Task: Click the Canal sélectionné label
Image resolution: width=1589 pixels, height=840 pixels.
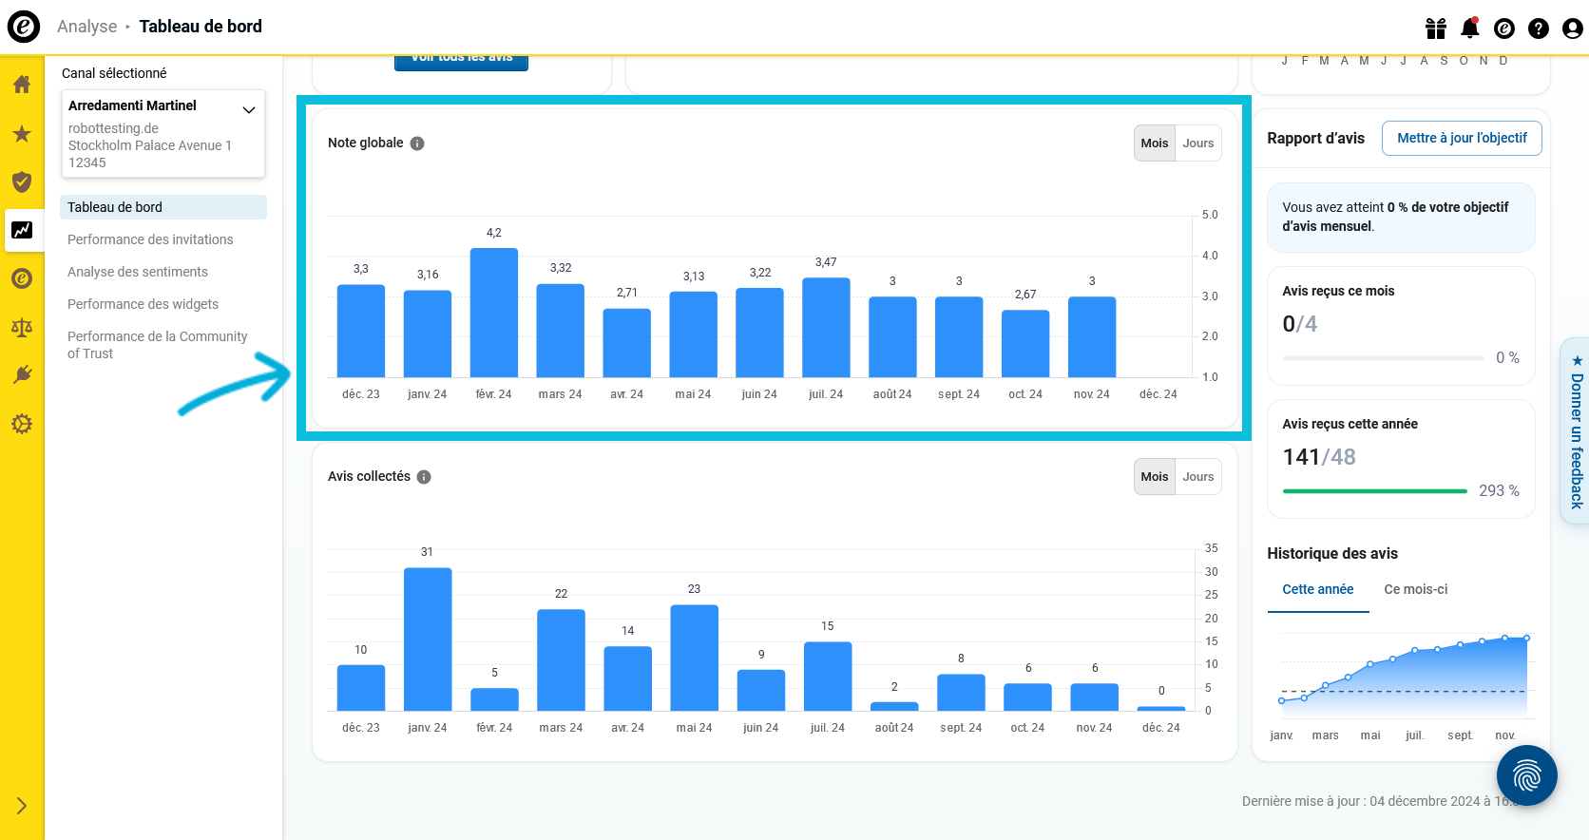Action: (x=114, y=73)
